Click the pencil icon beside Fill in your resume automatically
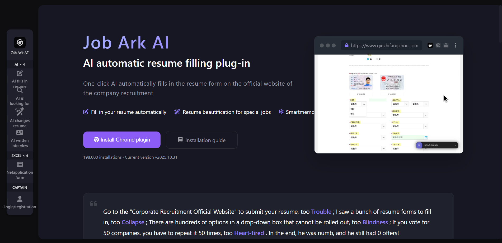 pos(86,112)
